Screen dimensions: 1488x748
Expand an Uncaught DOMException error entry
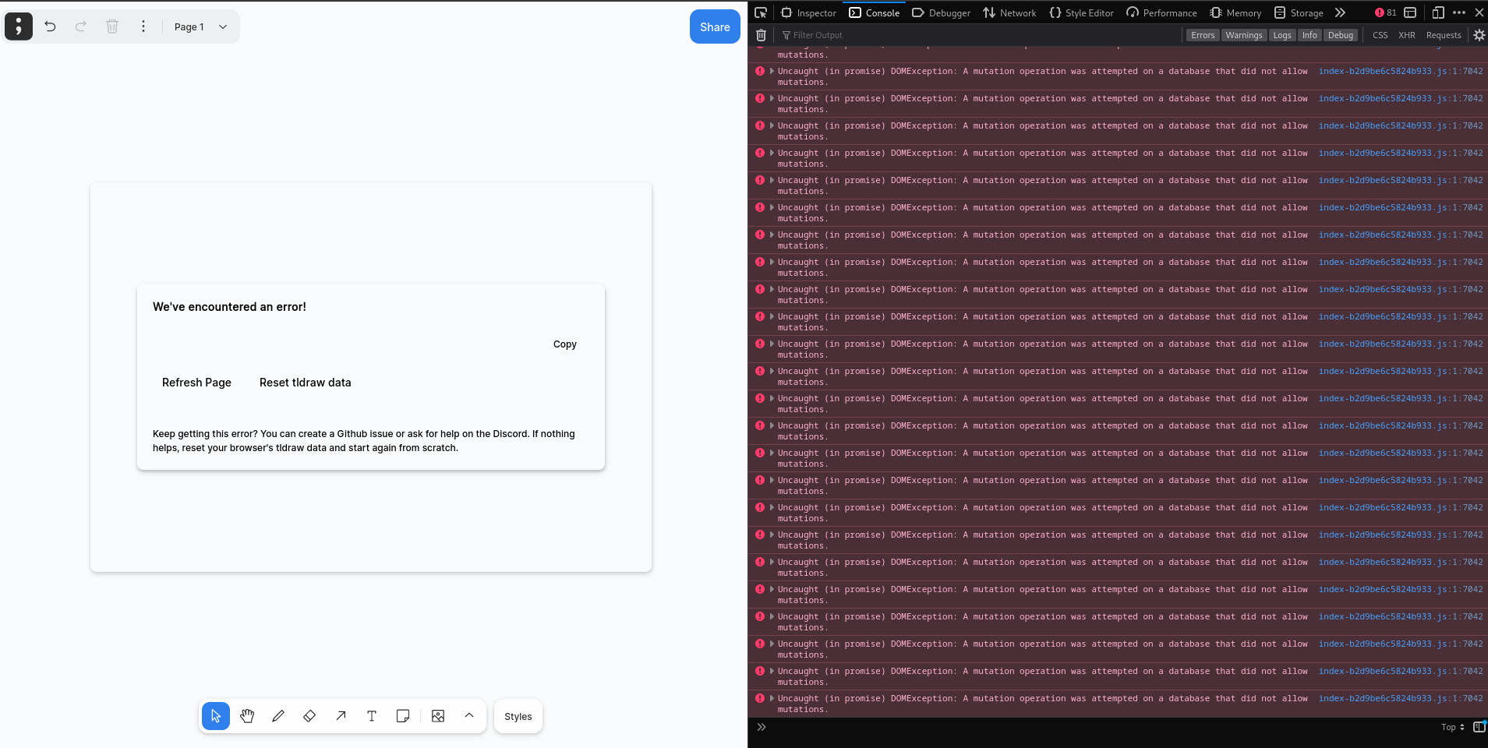pos(771,71)
